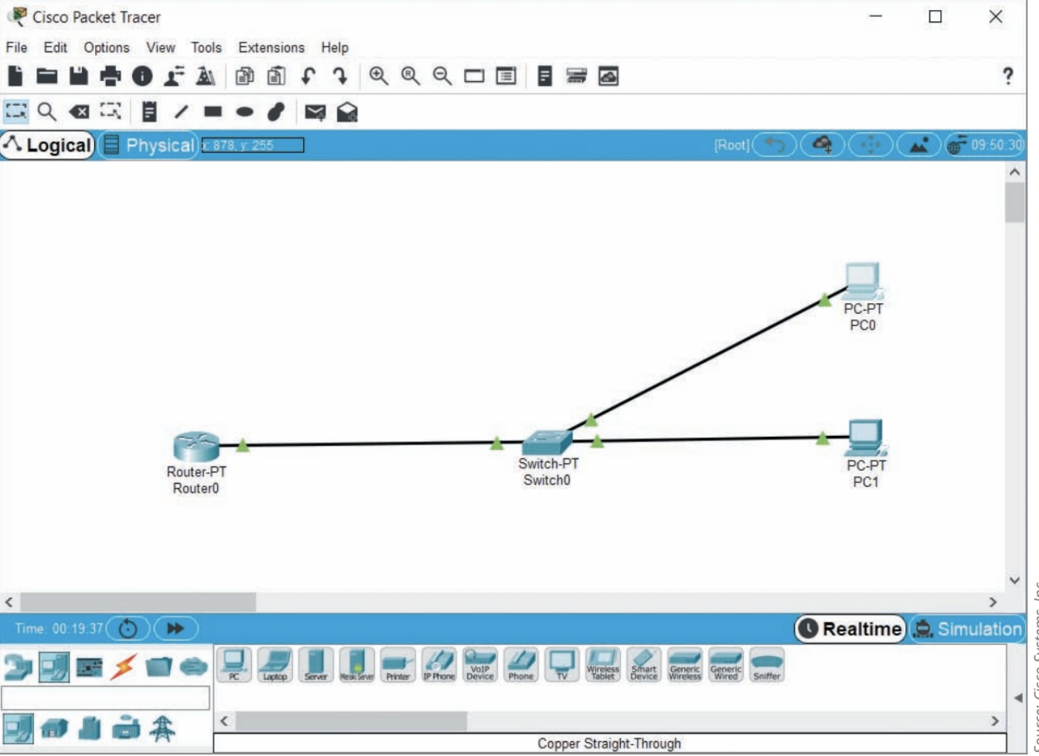Image resolution: width=1039 pixels, height=756 pixels.
Task: Open the Extensions menu
Action: click(x=271, y=47)
